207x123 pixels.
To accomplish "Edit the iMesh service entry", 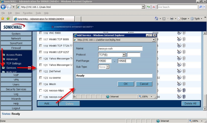I will click(179, 84).
